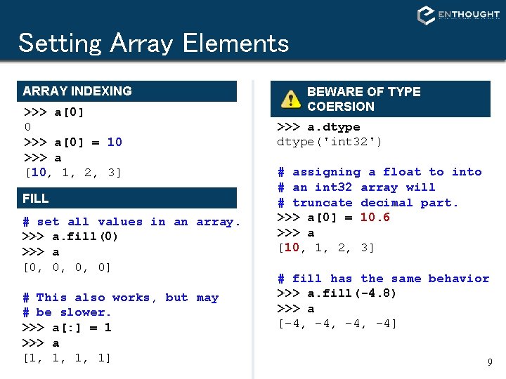Image resolution: width=506 pixels, height=379 pixels.
Task: Click the code line '>>> a[:] = 1'
Action: [x=67, y=328]
